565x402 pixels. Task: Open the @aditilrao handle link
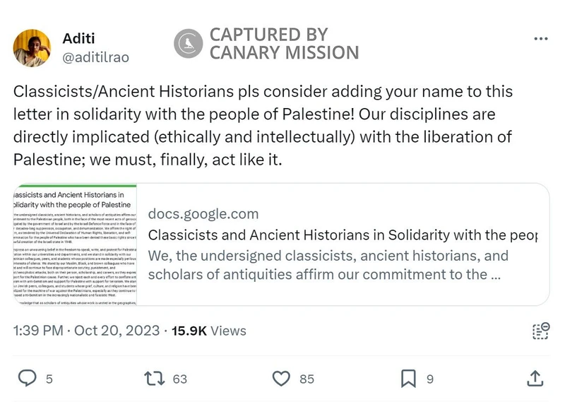click(95, 57)
